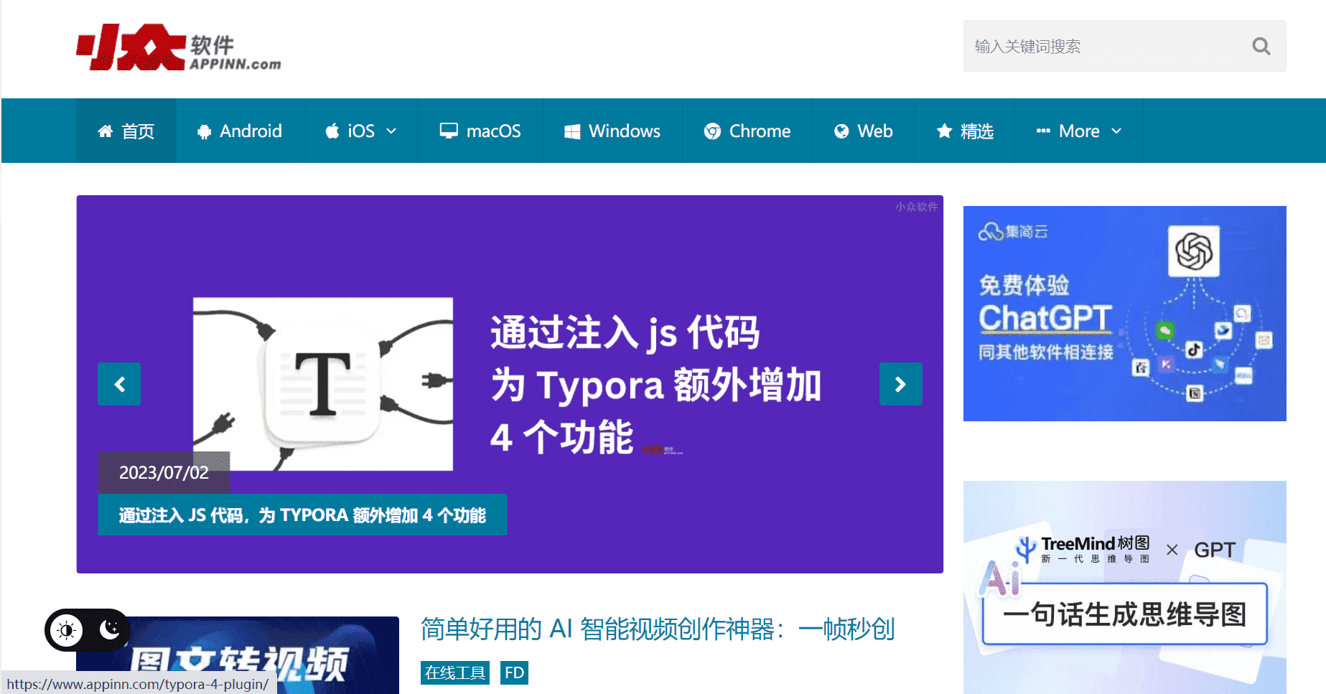Click the search magnifier icon
Image resolution: width=1326 pixels, height=694 pixels.
1261,47
